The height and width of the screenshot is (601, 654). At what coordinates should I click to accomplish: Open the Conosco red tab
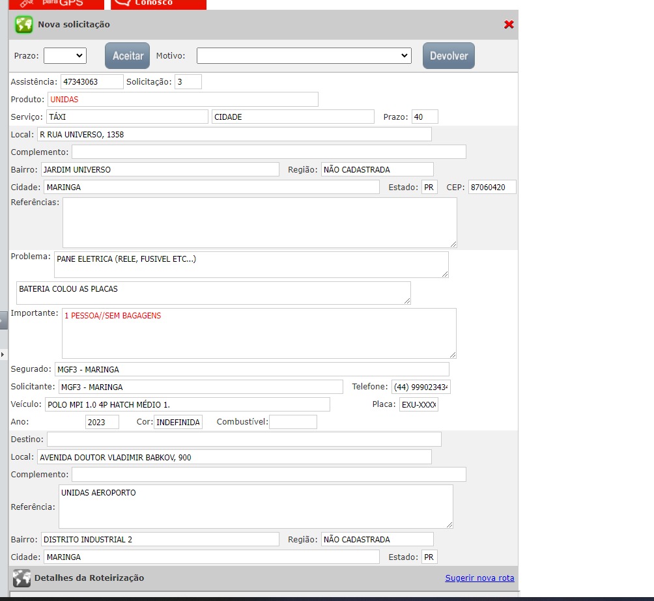tap(158, 4)
